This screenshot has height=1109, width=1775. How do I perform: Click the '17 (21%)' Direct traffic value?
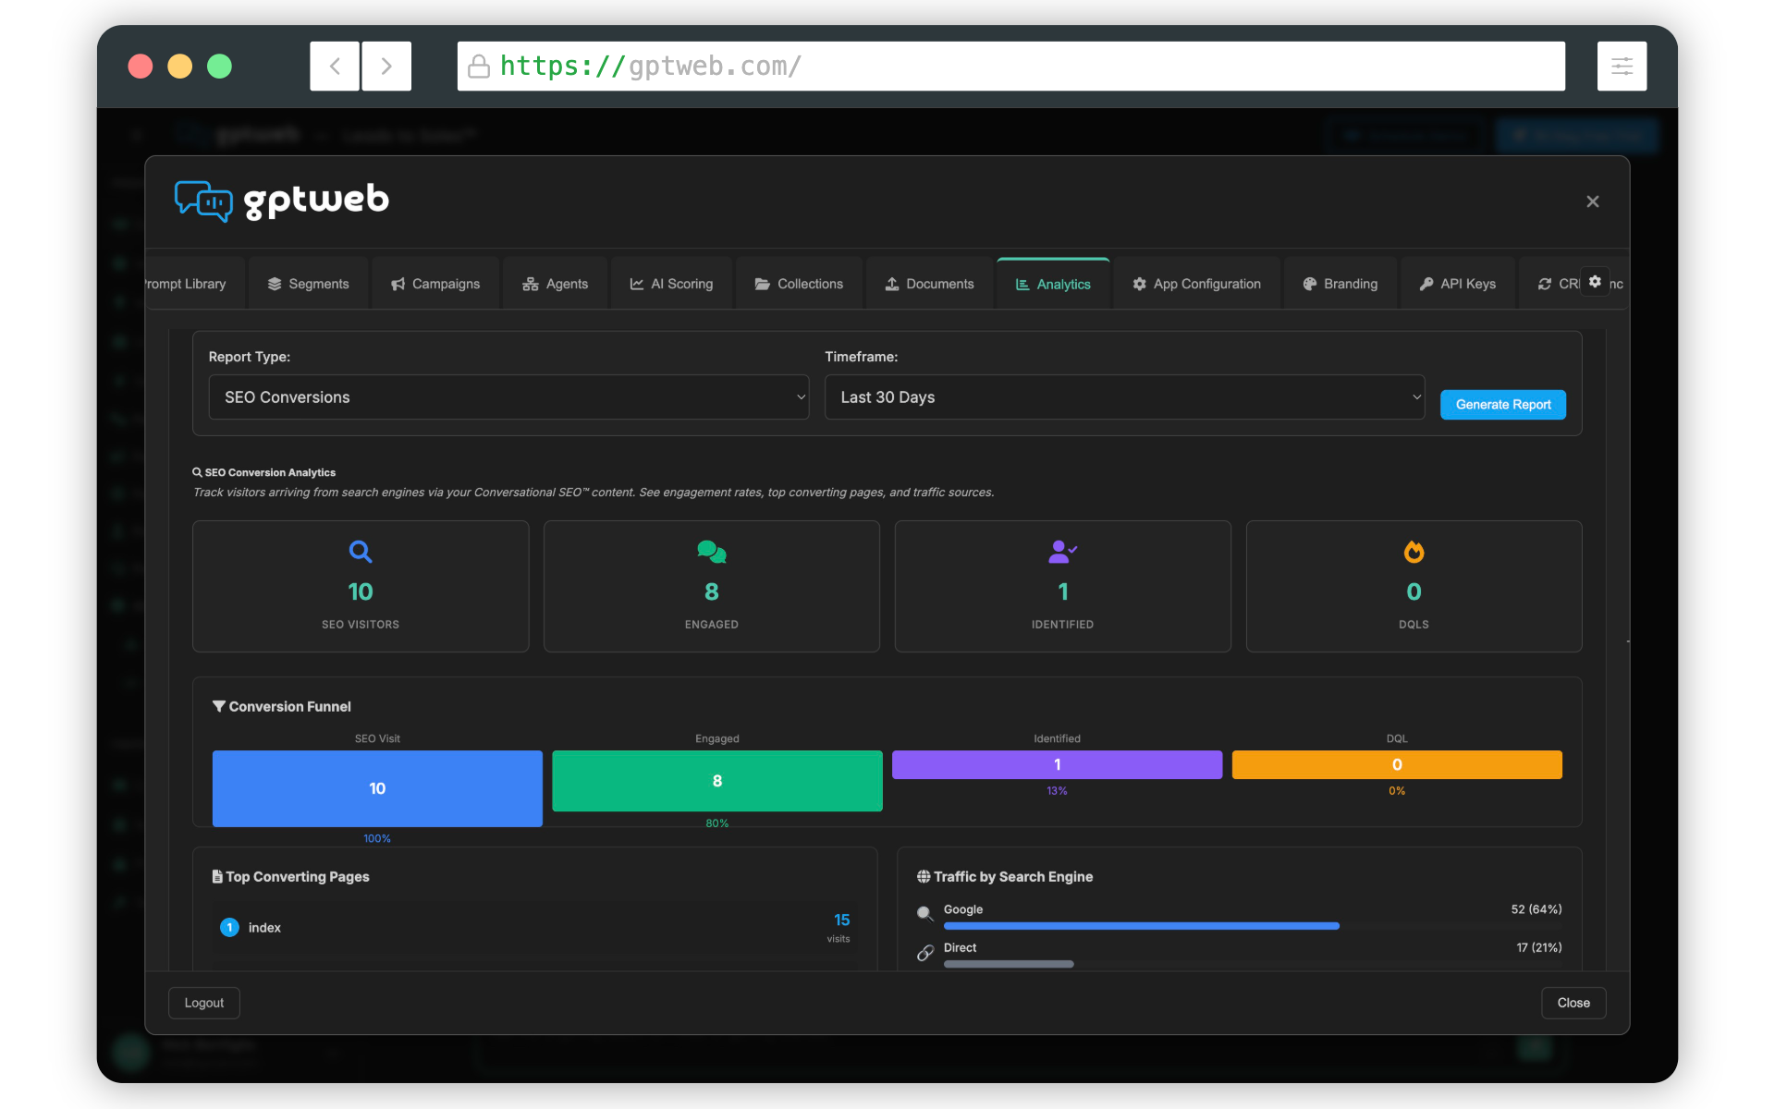point(1538,947)
